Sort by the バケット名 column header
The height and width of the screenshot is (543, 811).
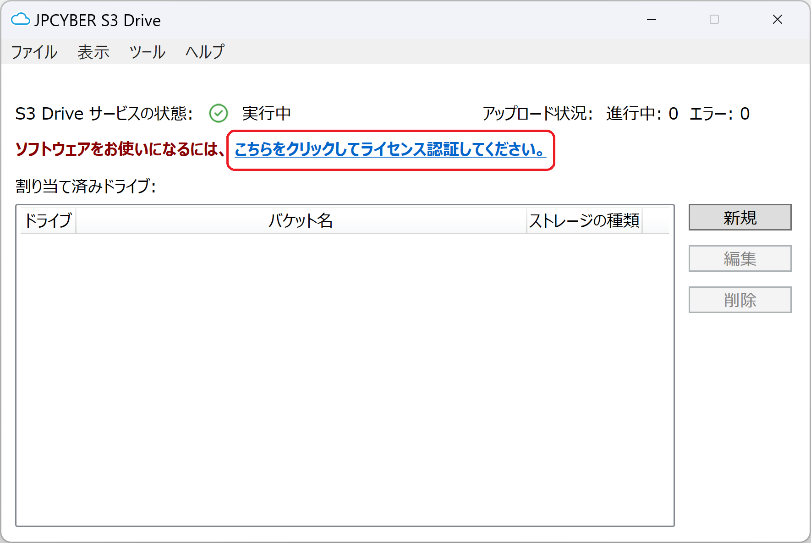click(301, 220)
